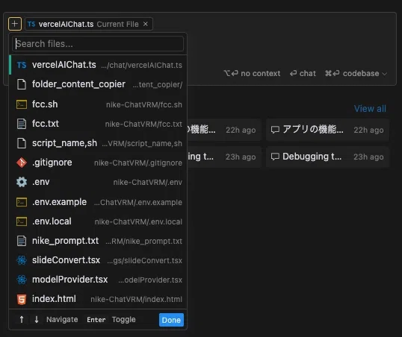Click the up arrow navigate key hint
Viewport: 402px width, 337px height.
pyautogui.click(x=22, y=319)
